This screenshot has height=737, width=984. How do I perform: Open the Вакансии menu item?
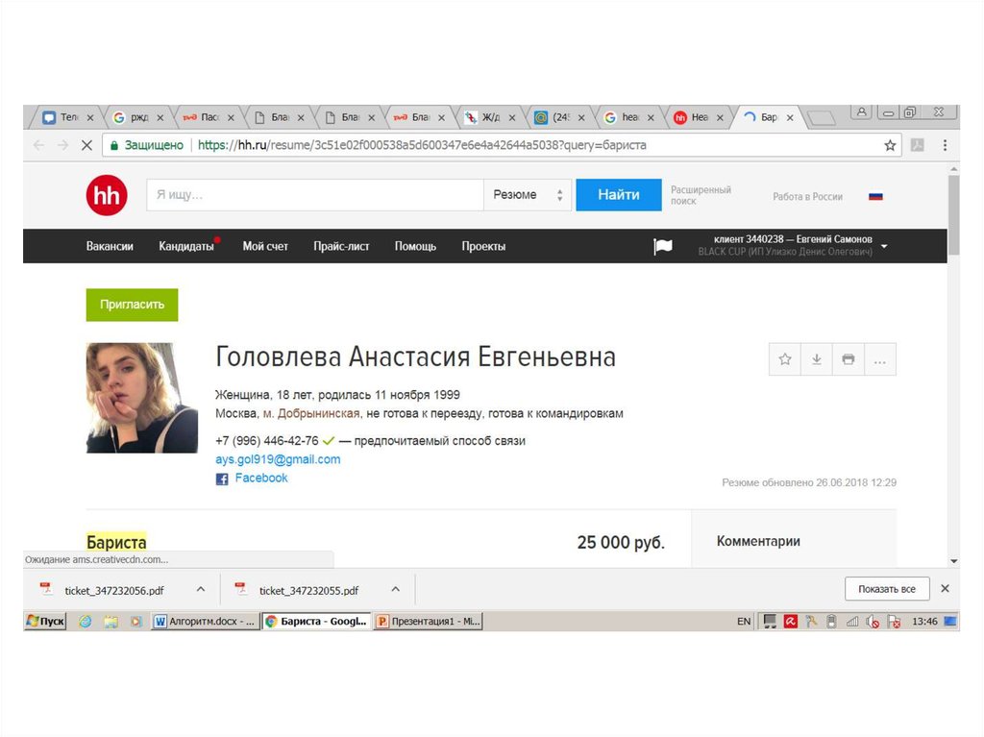click(110, 246)
